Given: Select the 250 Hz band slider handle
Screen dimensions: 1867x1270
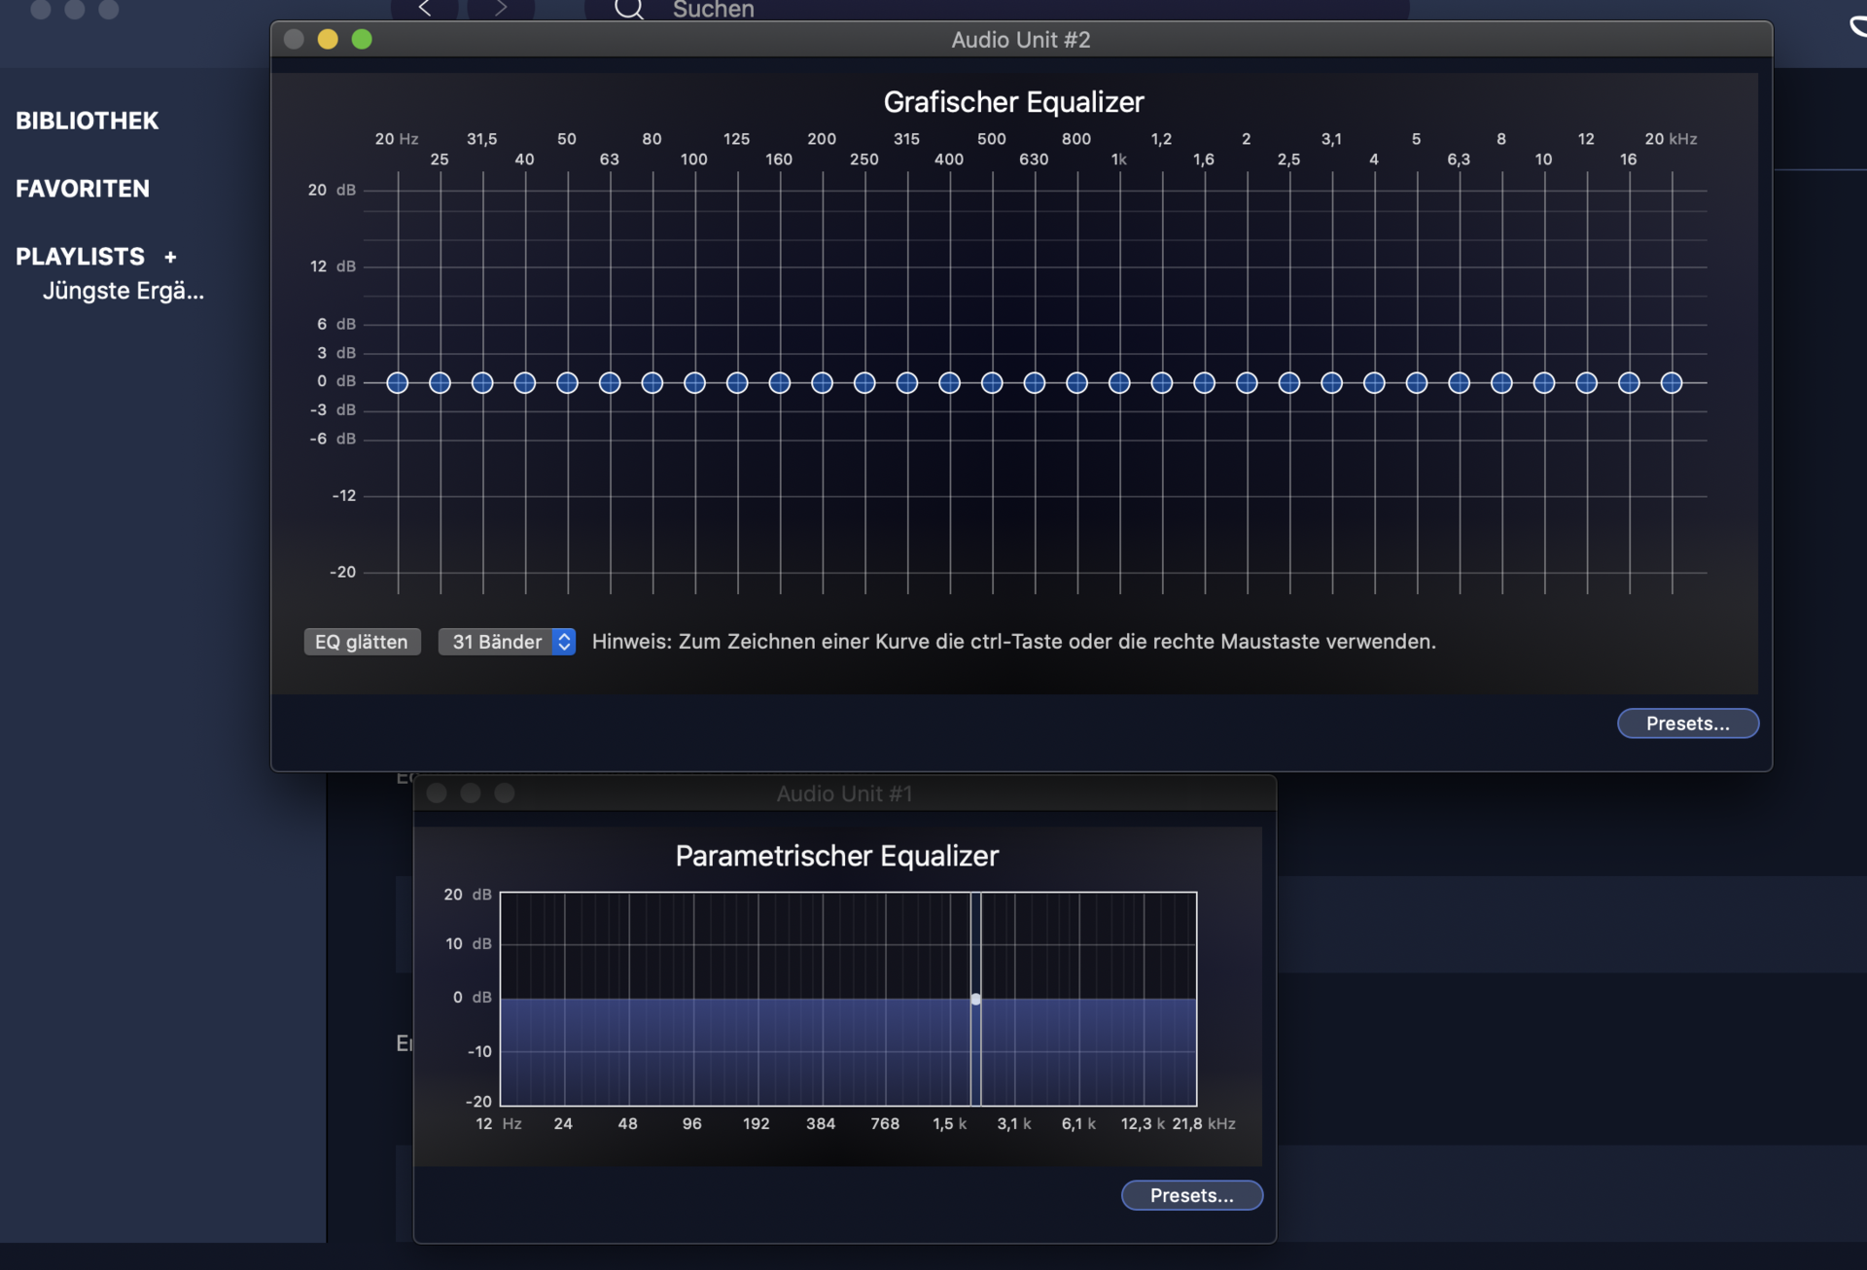Looking at the screenshot, I should tap(864, 383).
